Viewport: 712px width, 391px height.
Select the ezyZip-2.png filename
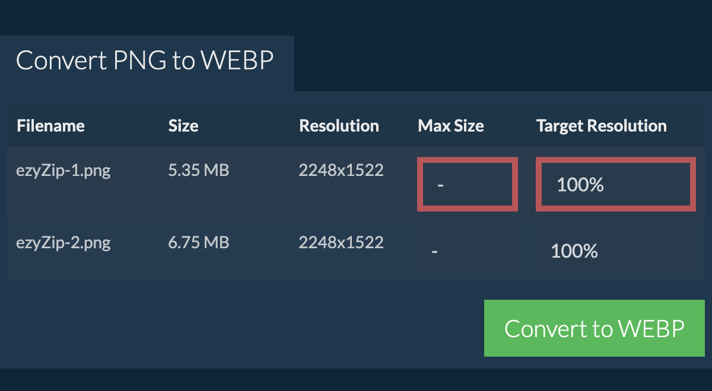63,243
